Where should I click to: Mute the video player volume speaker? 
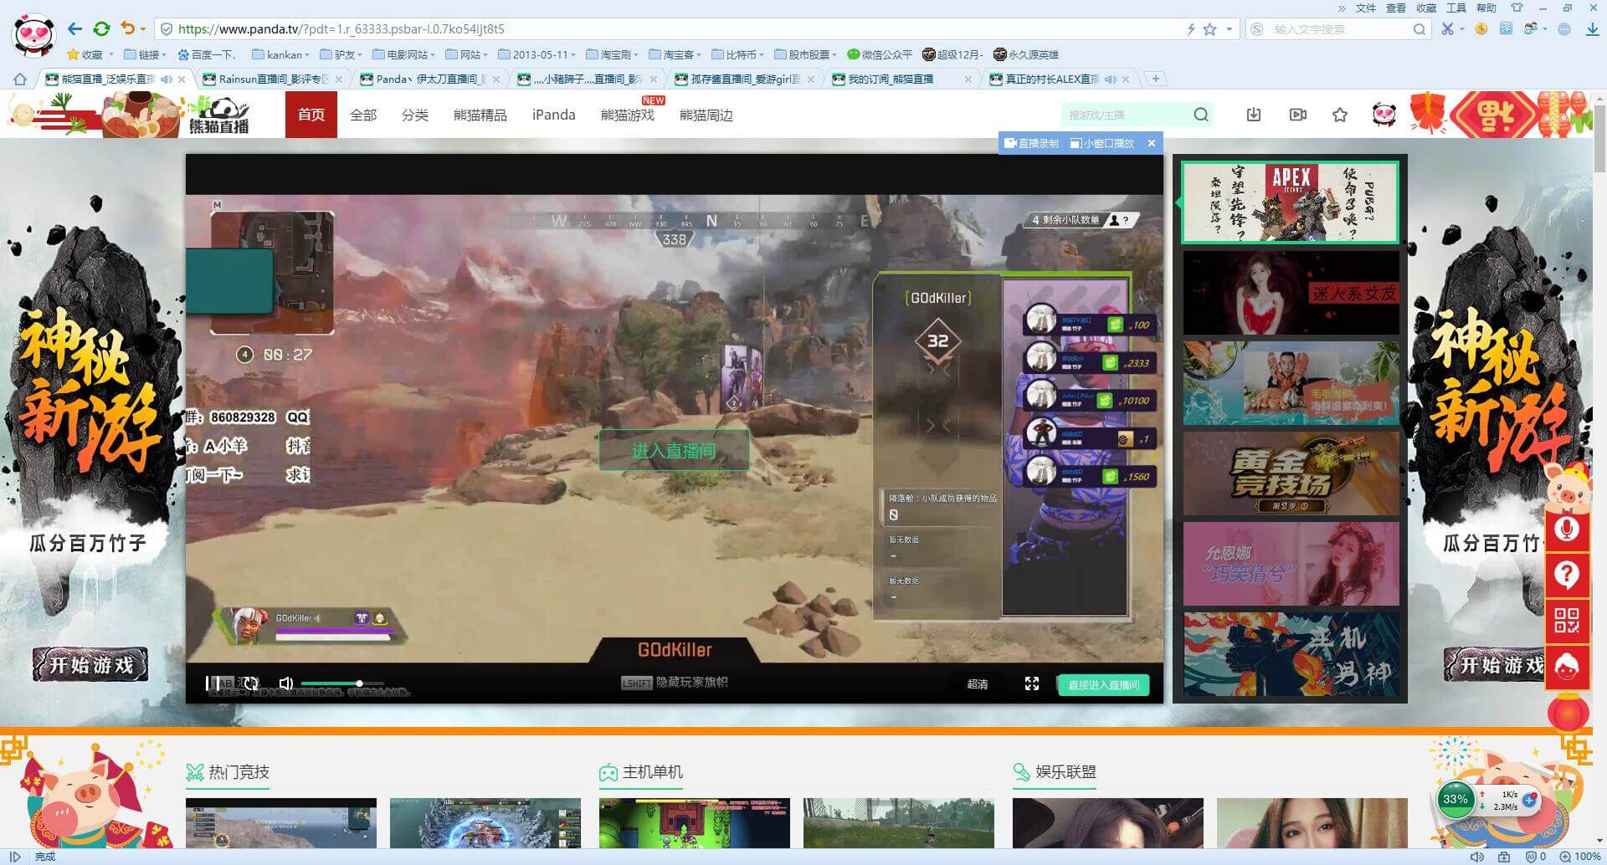point(285,683)
